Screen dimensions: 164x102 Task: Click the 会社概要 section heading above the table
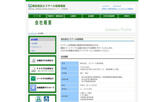pos(97,57)
